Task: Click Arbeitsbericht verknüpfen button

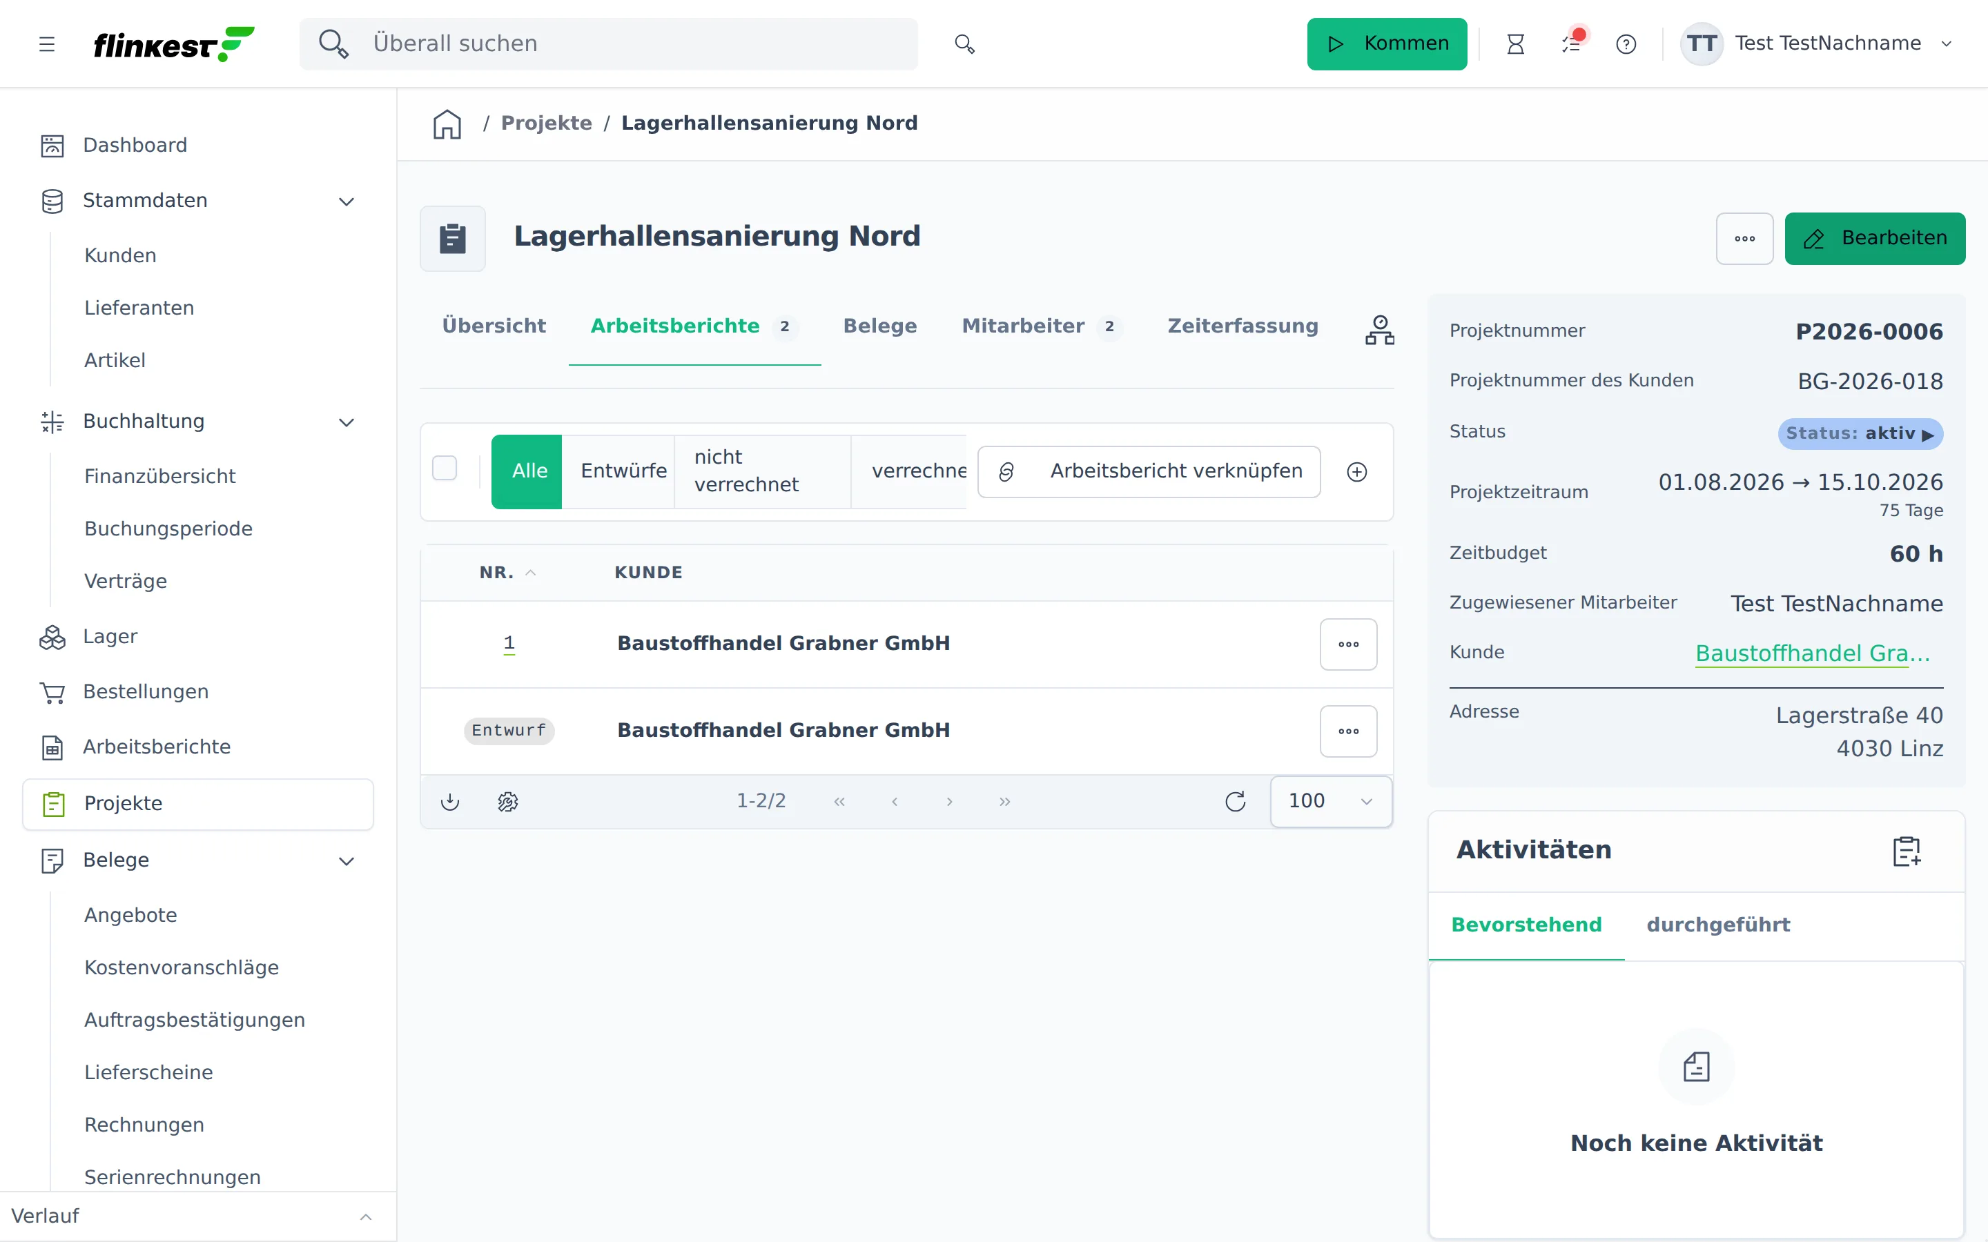Action: click(x=1149, y=471)
